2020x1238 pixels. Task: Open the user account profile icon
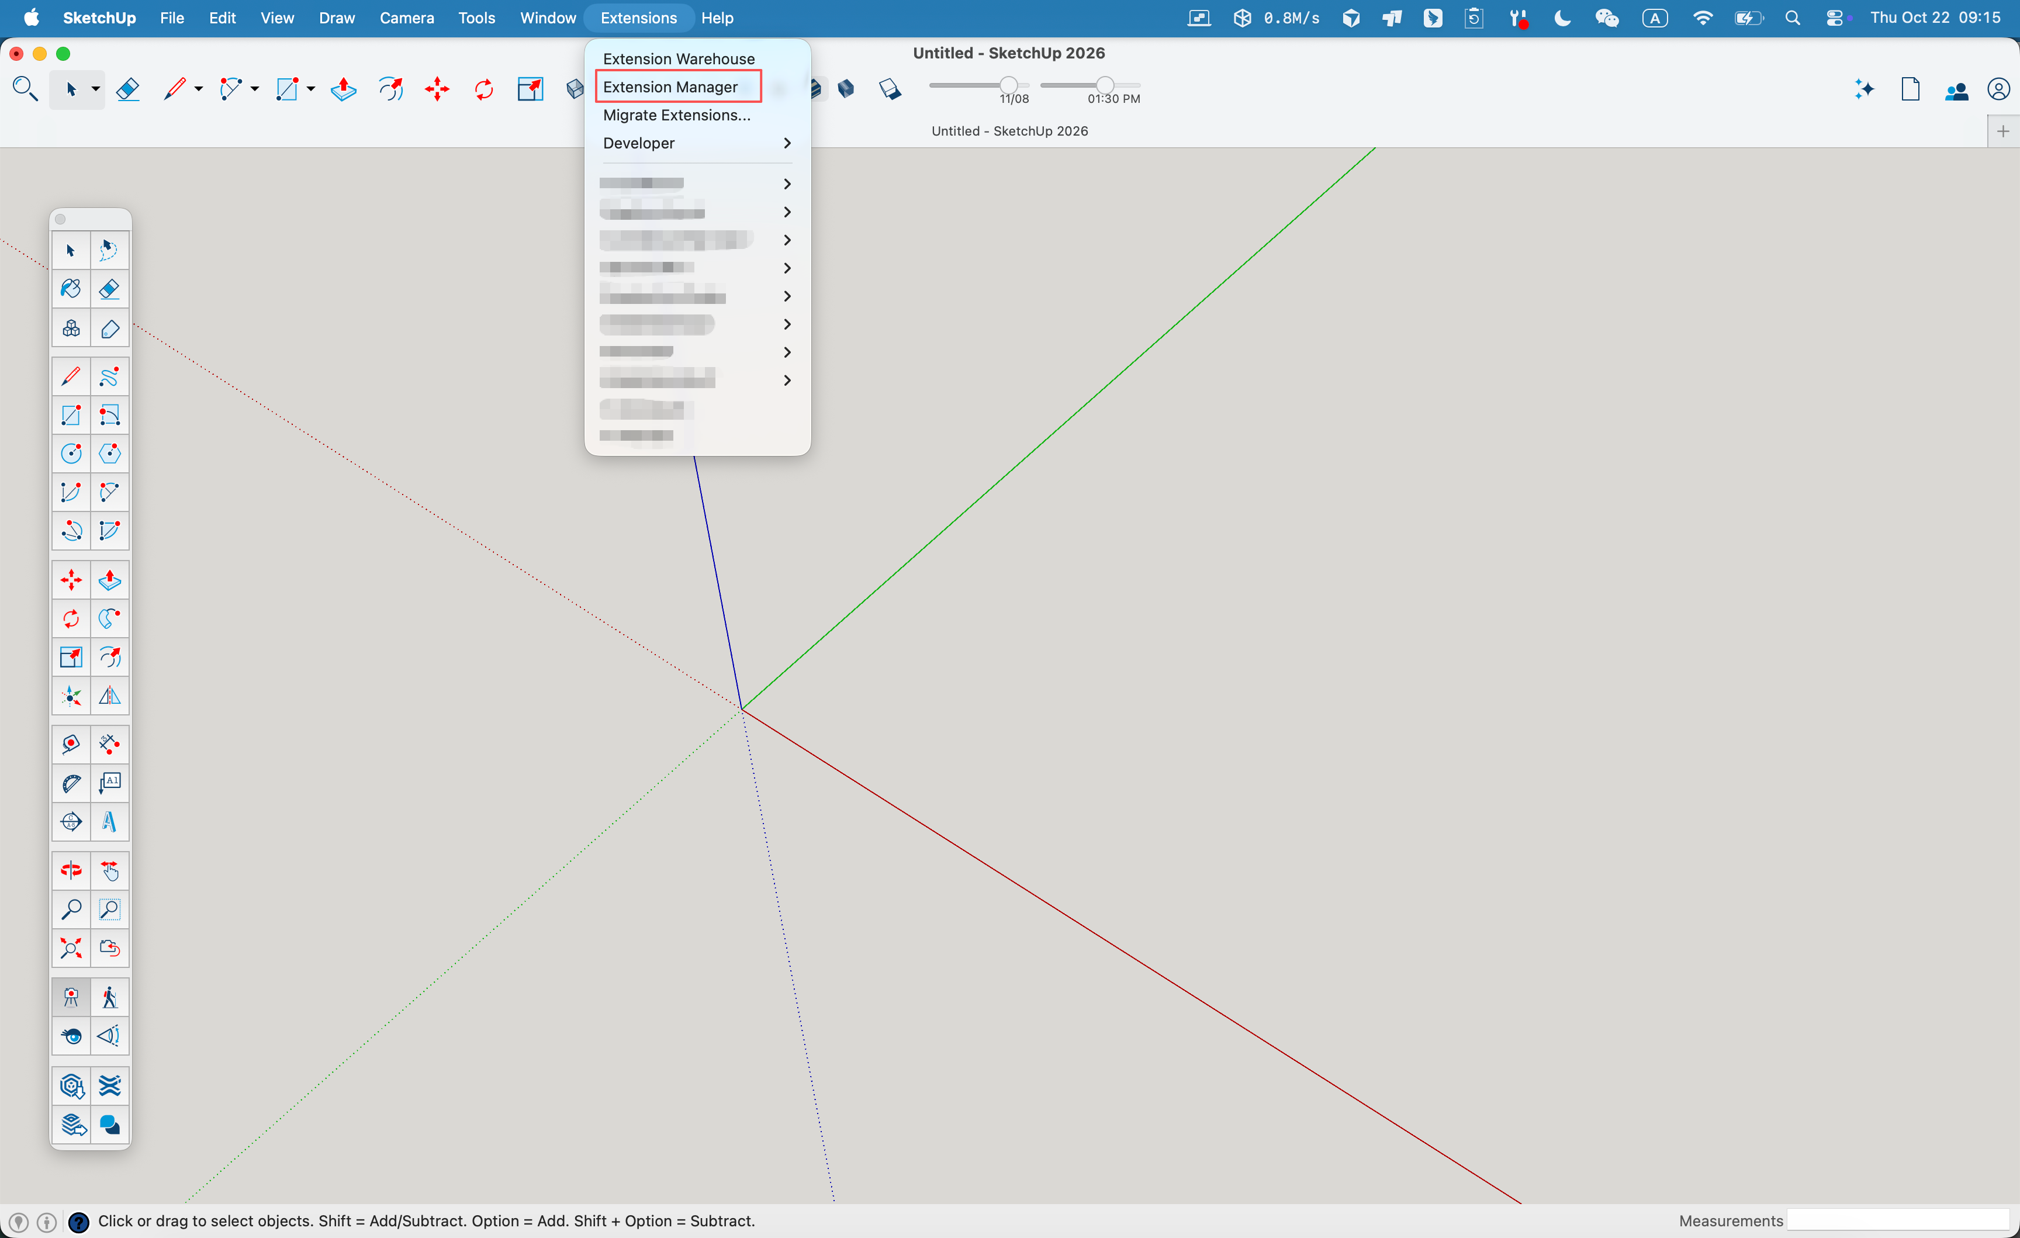point(1999,89)
